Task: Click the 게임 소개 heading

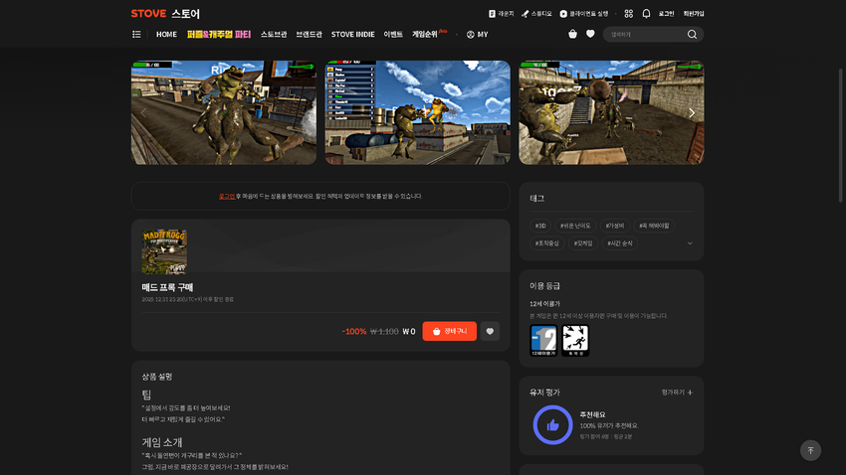Action: click(162, 442)
